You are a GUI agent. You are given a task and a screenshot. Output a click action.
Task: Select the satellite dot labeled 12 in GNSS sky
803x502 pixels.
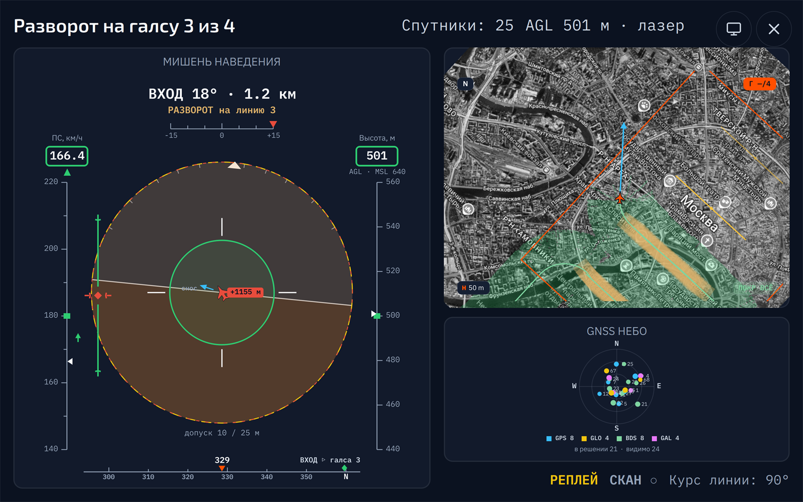600,394
